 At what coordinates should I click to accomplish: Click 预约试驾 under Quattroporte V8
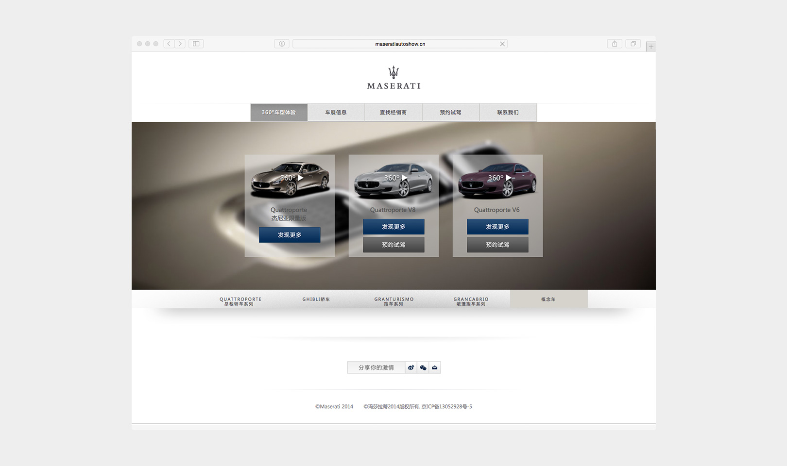click(393, 245)
